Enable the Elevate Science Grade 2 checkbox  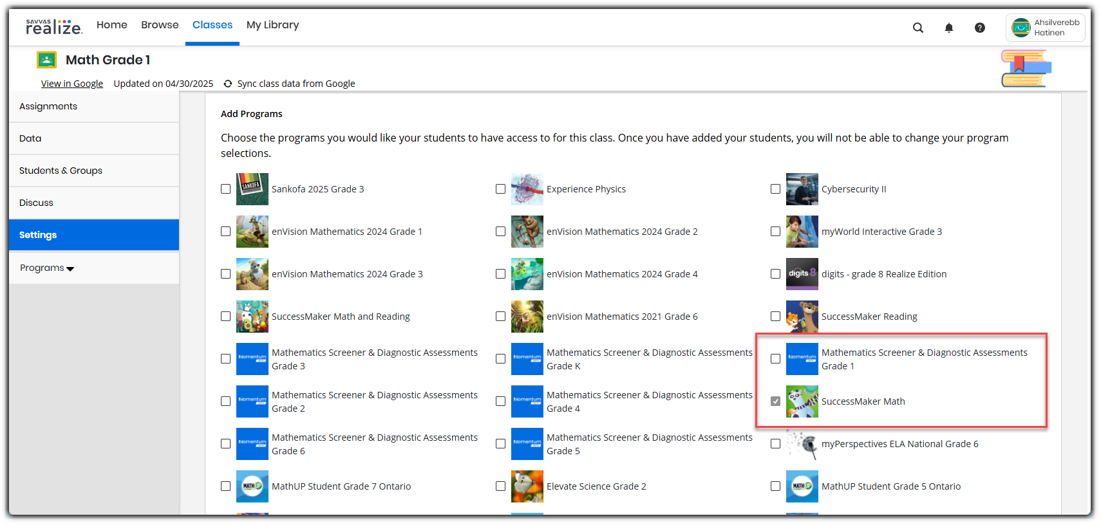click(x=500, y=486)
